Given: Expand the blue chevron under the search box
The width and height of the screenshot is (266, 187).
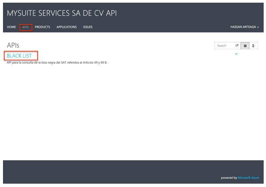Looking at the screenshot, I should pyautogui.click(x=236, y=54).
